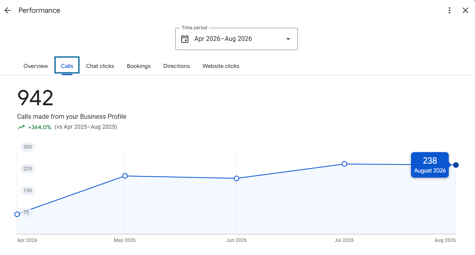Click the June 2026 data point
Screen dimensions: 475x255
pos(237,178)
